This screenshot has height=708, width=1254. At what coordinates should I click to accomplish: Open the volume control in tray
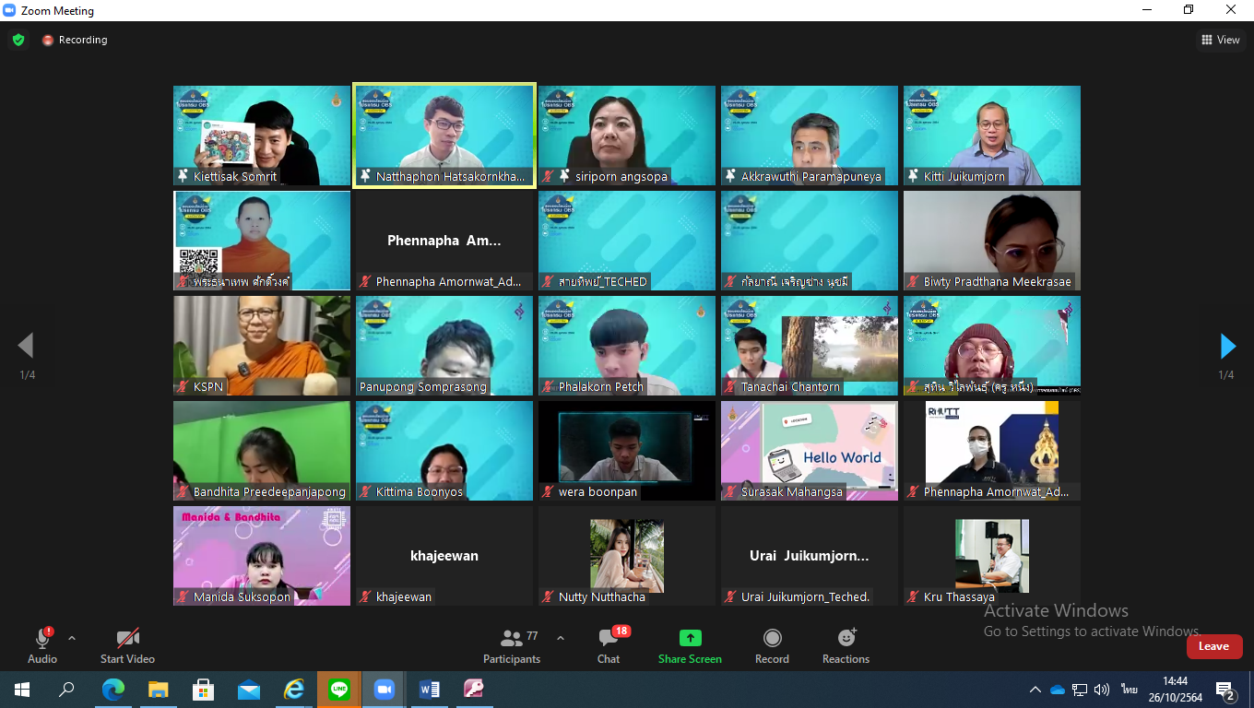point(1102,690)
